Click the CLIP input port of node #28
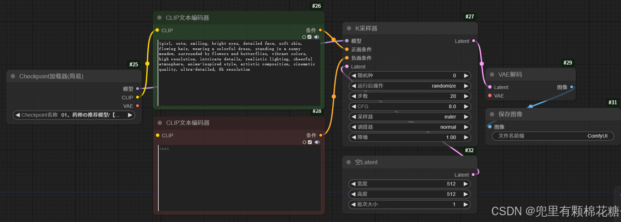The width and height of the screenshot is (621, 222). coord(158,135)
